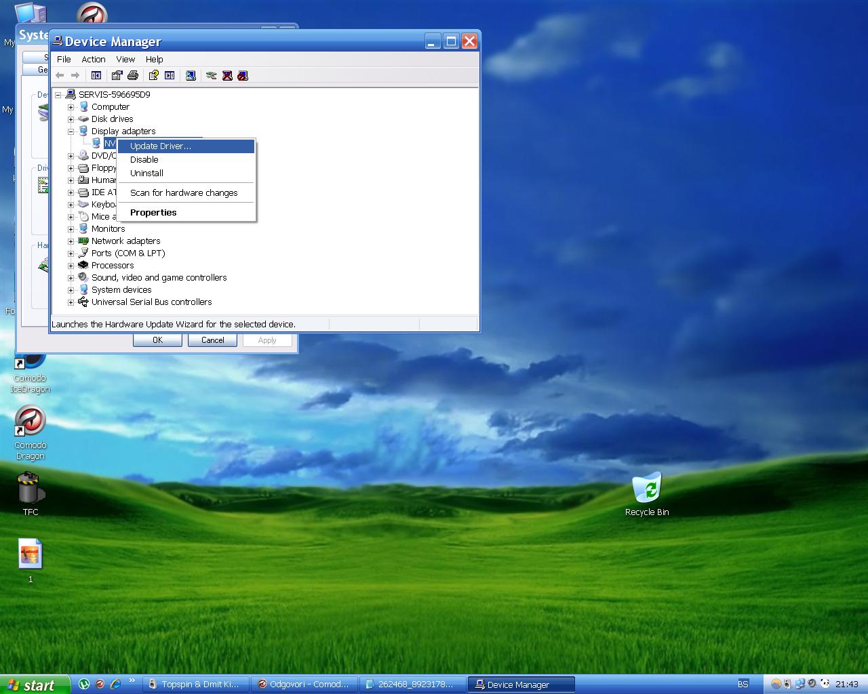Viewport: 868px width, 694px height.
Task: Choose Disable from the context menu
Action: (x=186, y=159)
